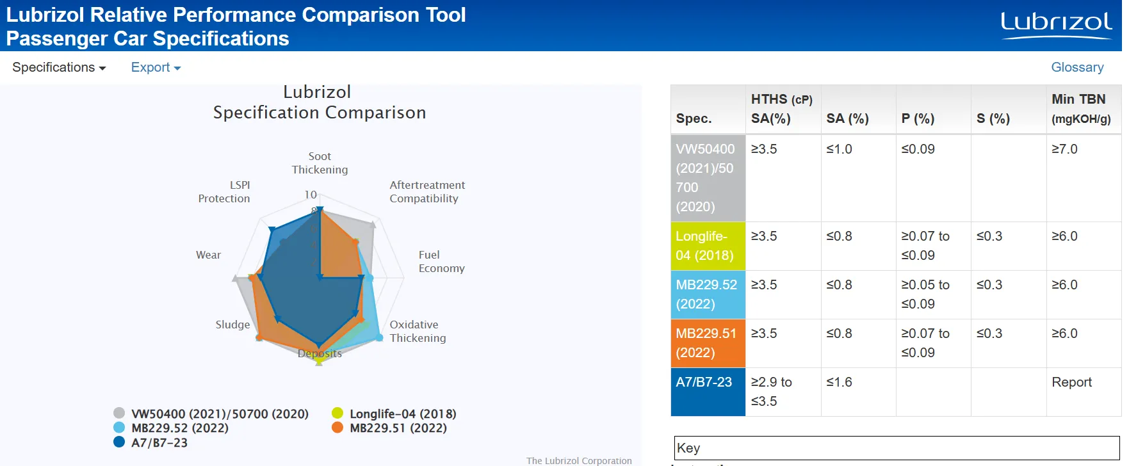
Task: Click Longlife-04 row's ≥0.07 to ≤0.09 value
Action: coord(925,246)
